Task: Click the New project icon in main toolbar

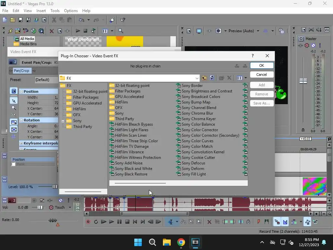Action: (5, 20)
